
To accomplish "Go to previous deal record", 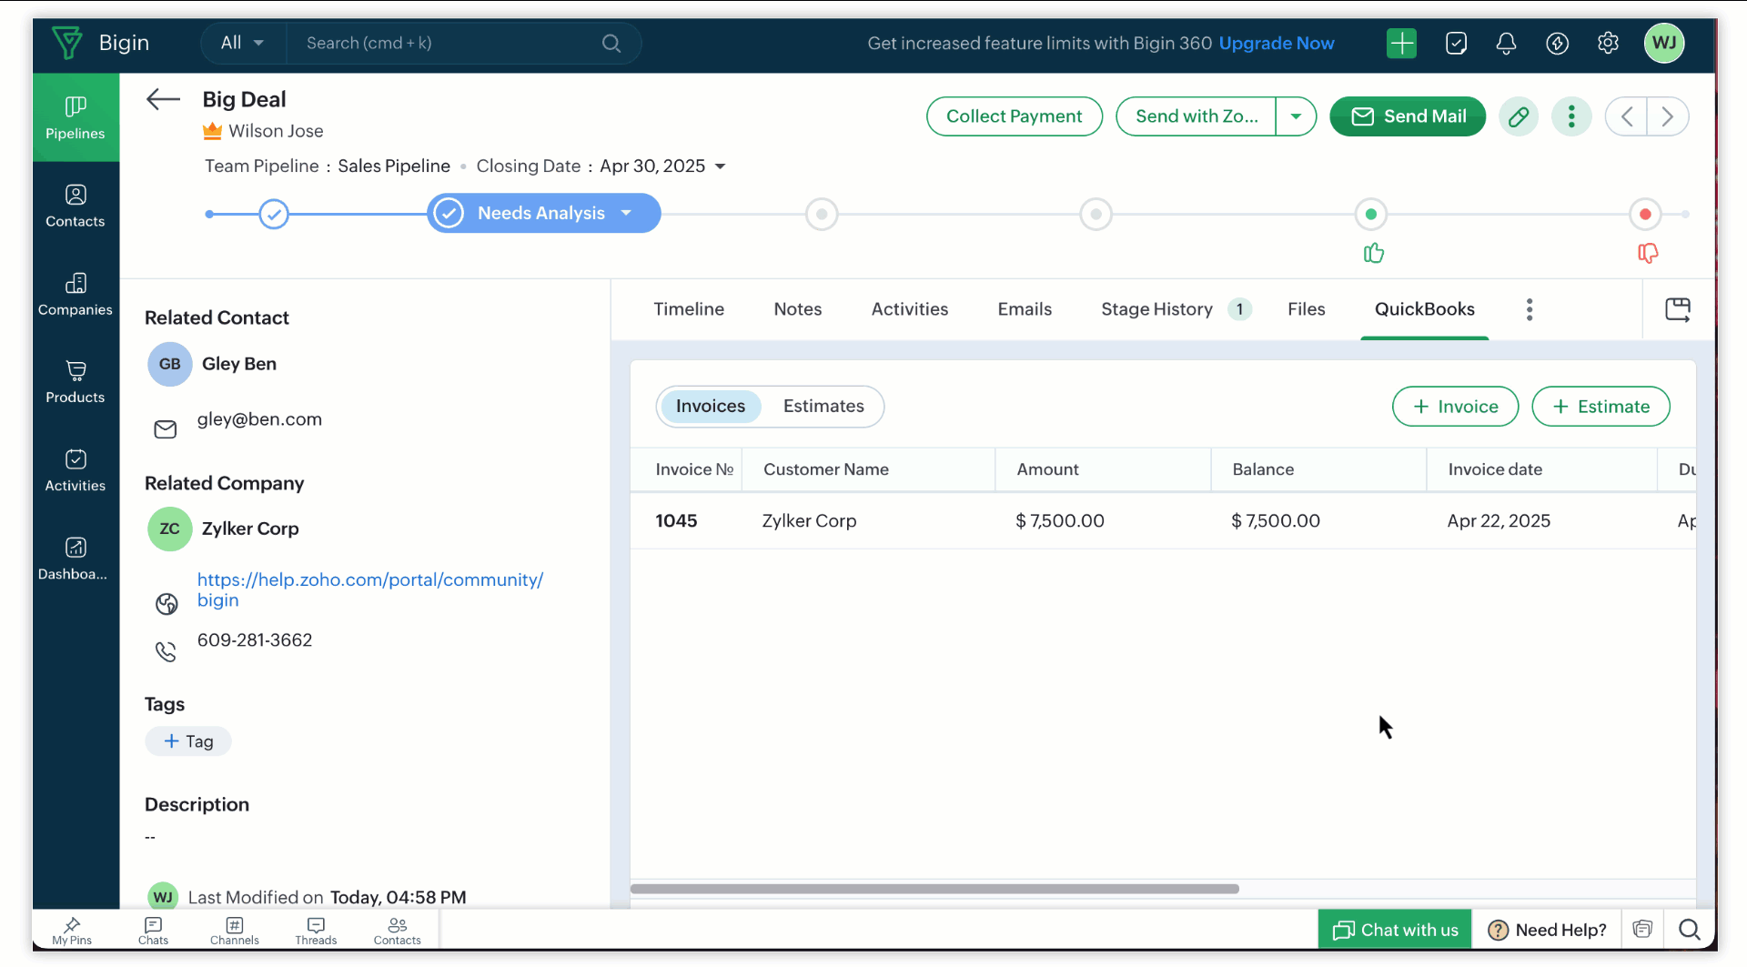I will [1627, 116].
